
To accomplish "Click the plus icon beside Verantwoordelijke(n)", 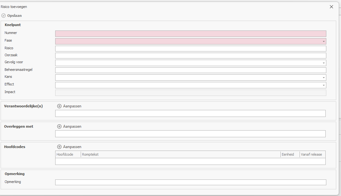I will [59, 106].
